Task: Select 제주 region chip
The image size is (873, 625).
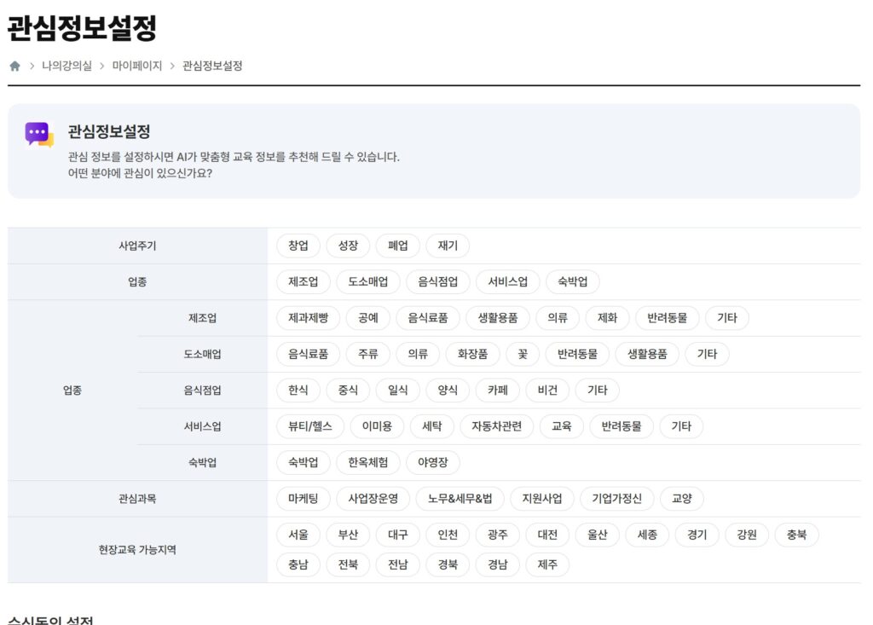Action: point(547,564)
